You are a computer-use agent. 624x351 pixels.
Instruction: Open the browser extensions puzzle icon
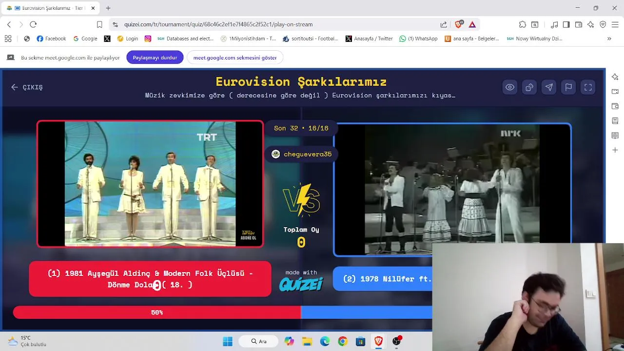coord(523,24)
